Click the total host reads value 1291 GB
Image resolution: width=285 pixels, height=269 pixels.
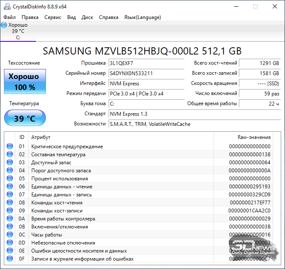[260, 63]
